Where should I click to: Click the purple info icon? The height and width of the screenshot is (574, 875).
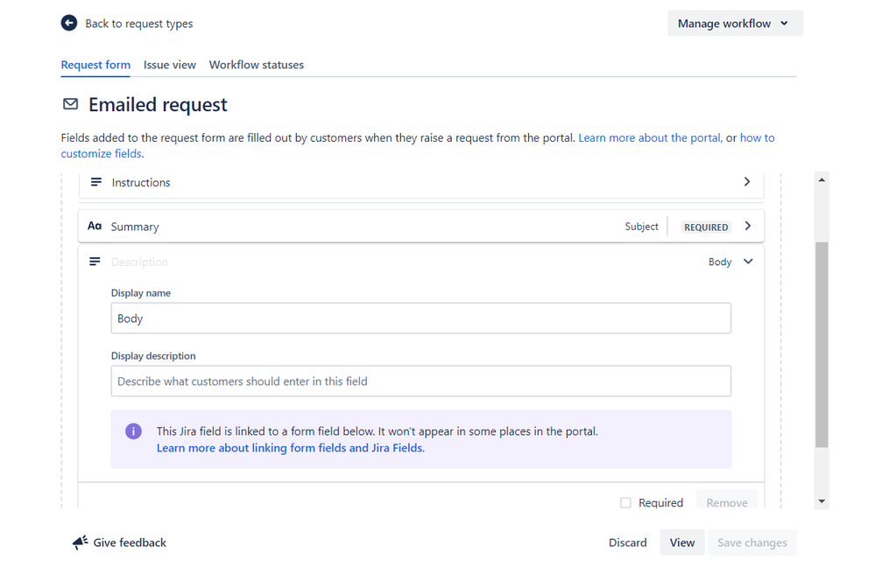click(133, 431)
